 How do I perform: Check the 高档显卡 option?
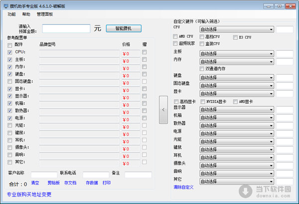[176, 102]
